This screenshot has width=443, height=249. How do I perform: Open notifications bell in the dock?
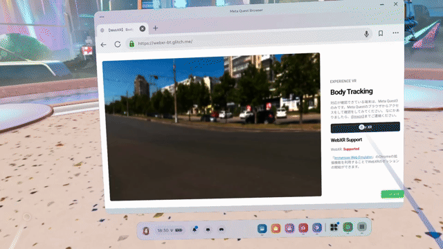195,230
